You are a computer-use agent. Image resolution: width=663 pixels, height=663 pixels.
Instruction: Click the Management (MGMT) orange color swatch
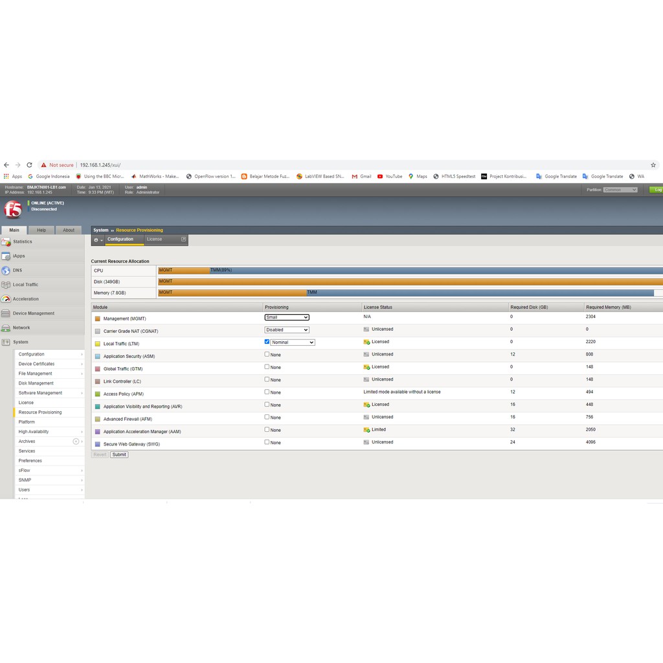(x=98, y=319)
